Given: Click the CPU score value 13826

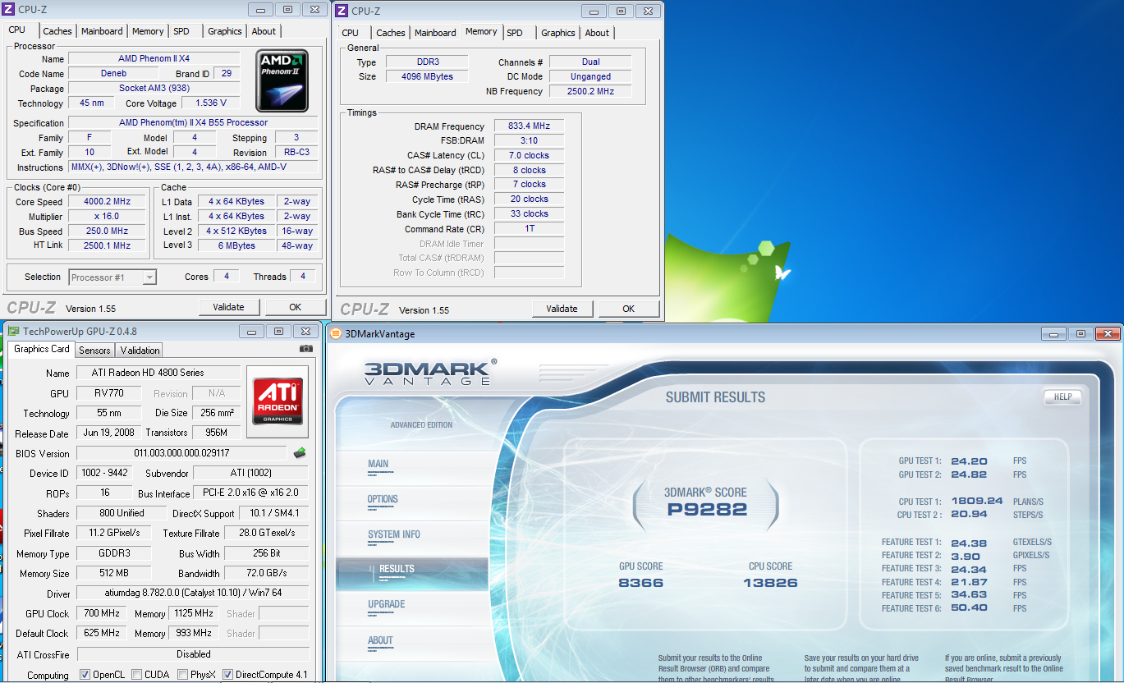Looking at the screenshot, I should coord(770,583).
